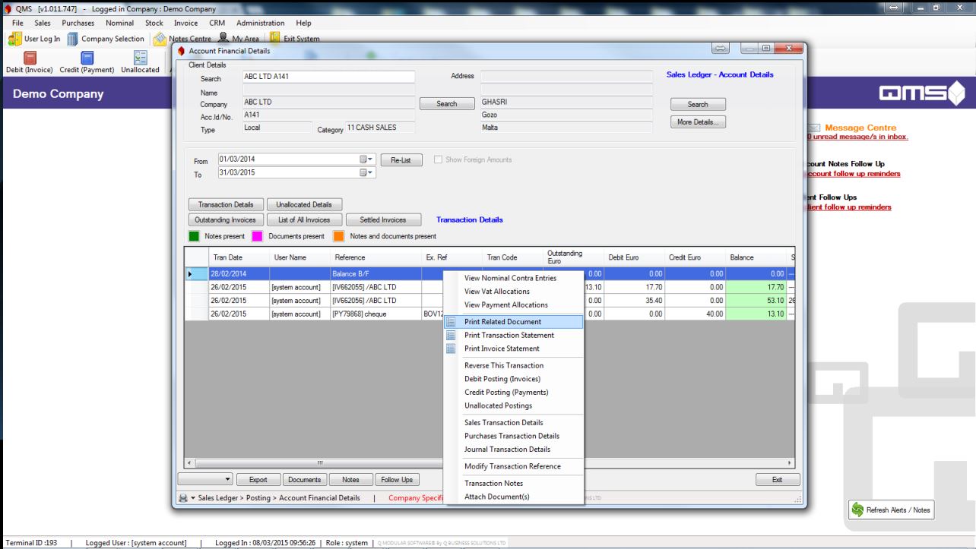
Task: Click the Follow Ups button
Action: click(x=397, y=480)
